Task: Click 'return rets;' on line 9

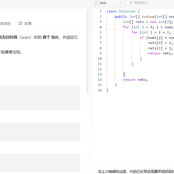Action: click(160, 53)
